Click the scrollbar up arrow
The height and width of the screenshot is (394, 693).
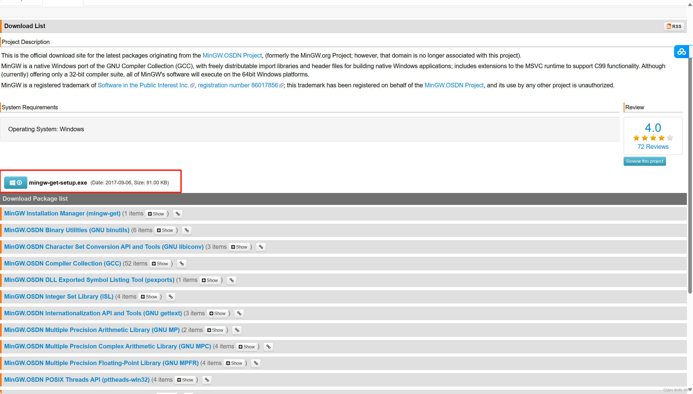(690, 5)
